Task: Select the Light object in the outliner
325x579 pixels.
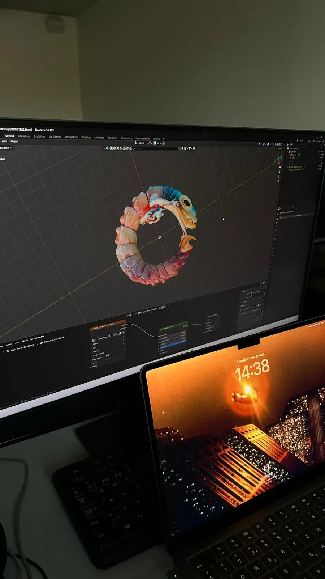Action: (293, 158)
